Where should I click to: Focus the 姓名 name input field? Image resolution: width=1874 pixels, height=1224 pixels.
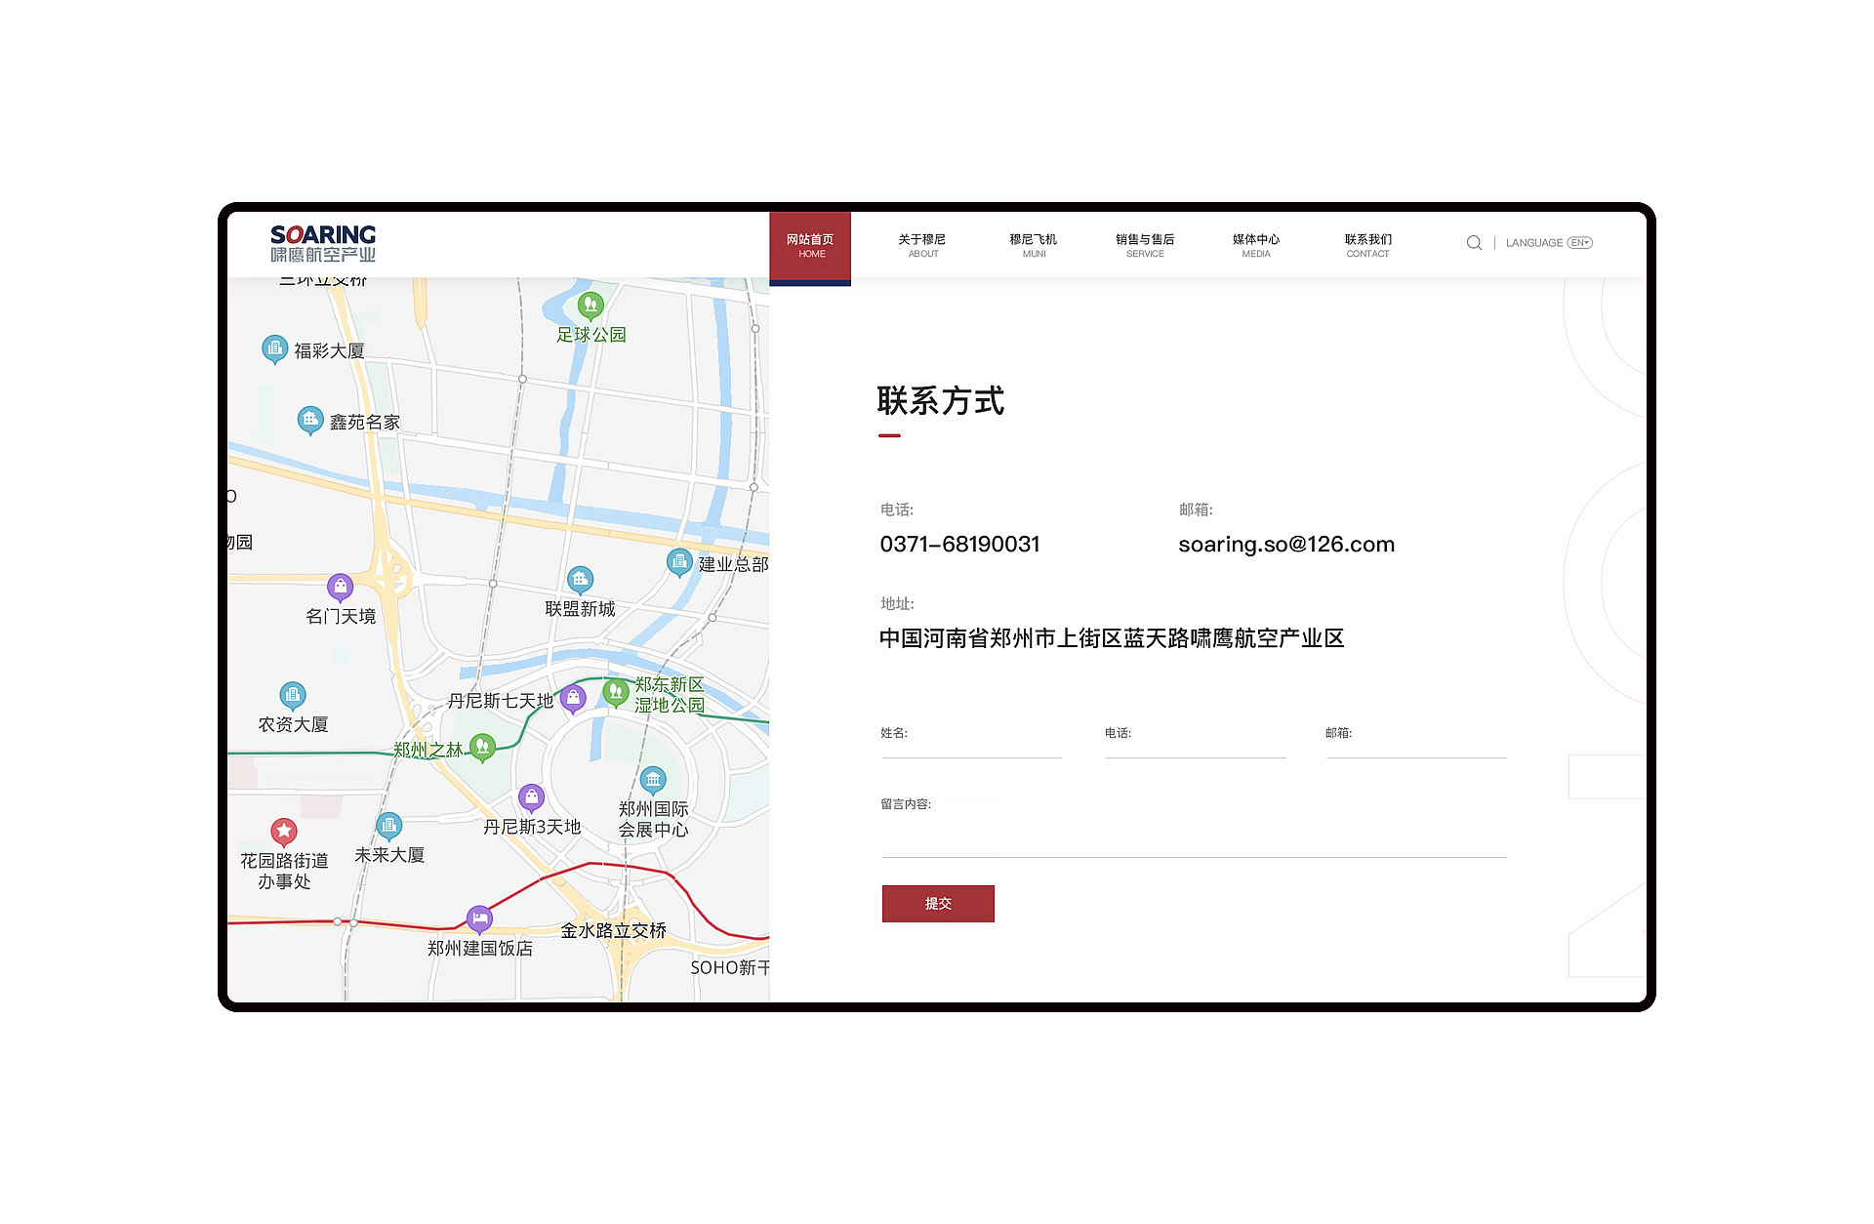click(x=972, y=742)
